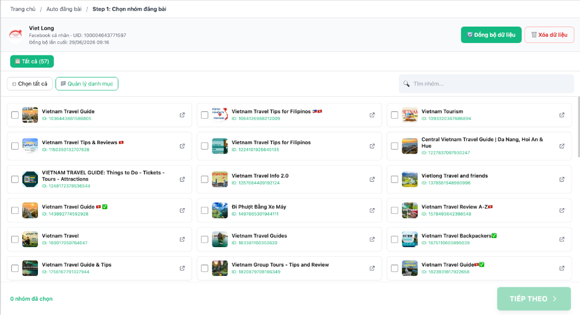This screenshot has height=315, width=580.
Task: Click the Vietnam Travel Guide & Tips thumbnail
Action: [30, 268]
